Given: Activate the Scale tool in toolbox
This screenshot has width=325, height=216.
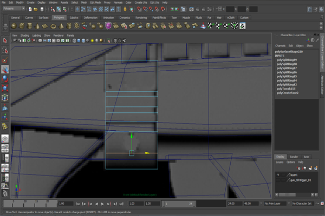Looking at the screenshot, I should coord(5,88).
